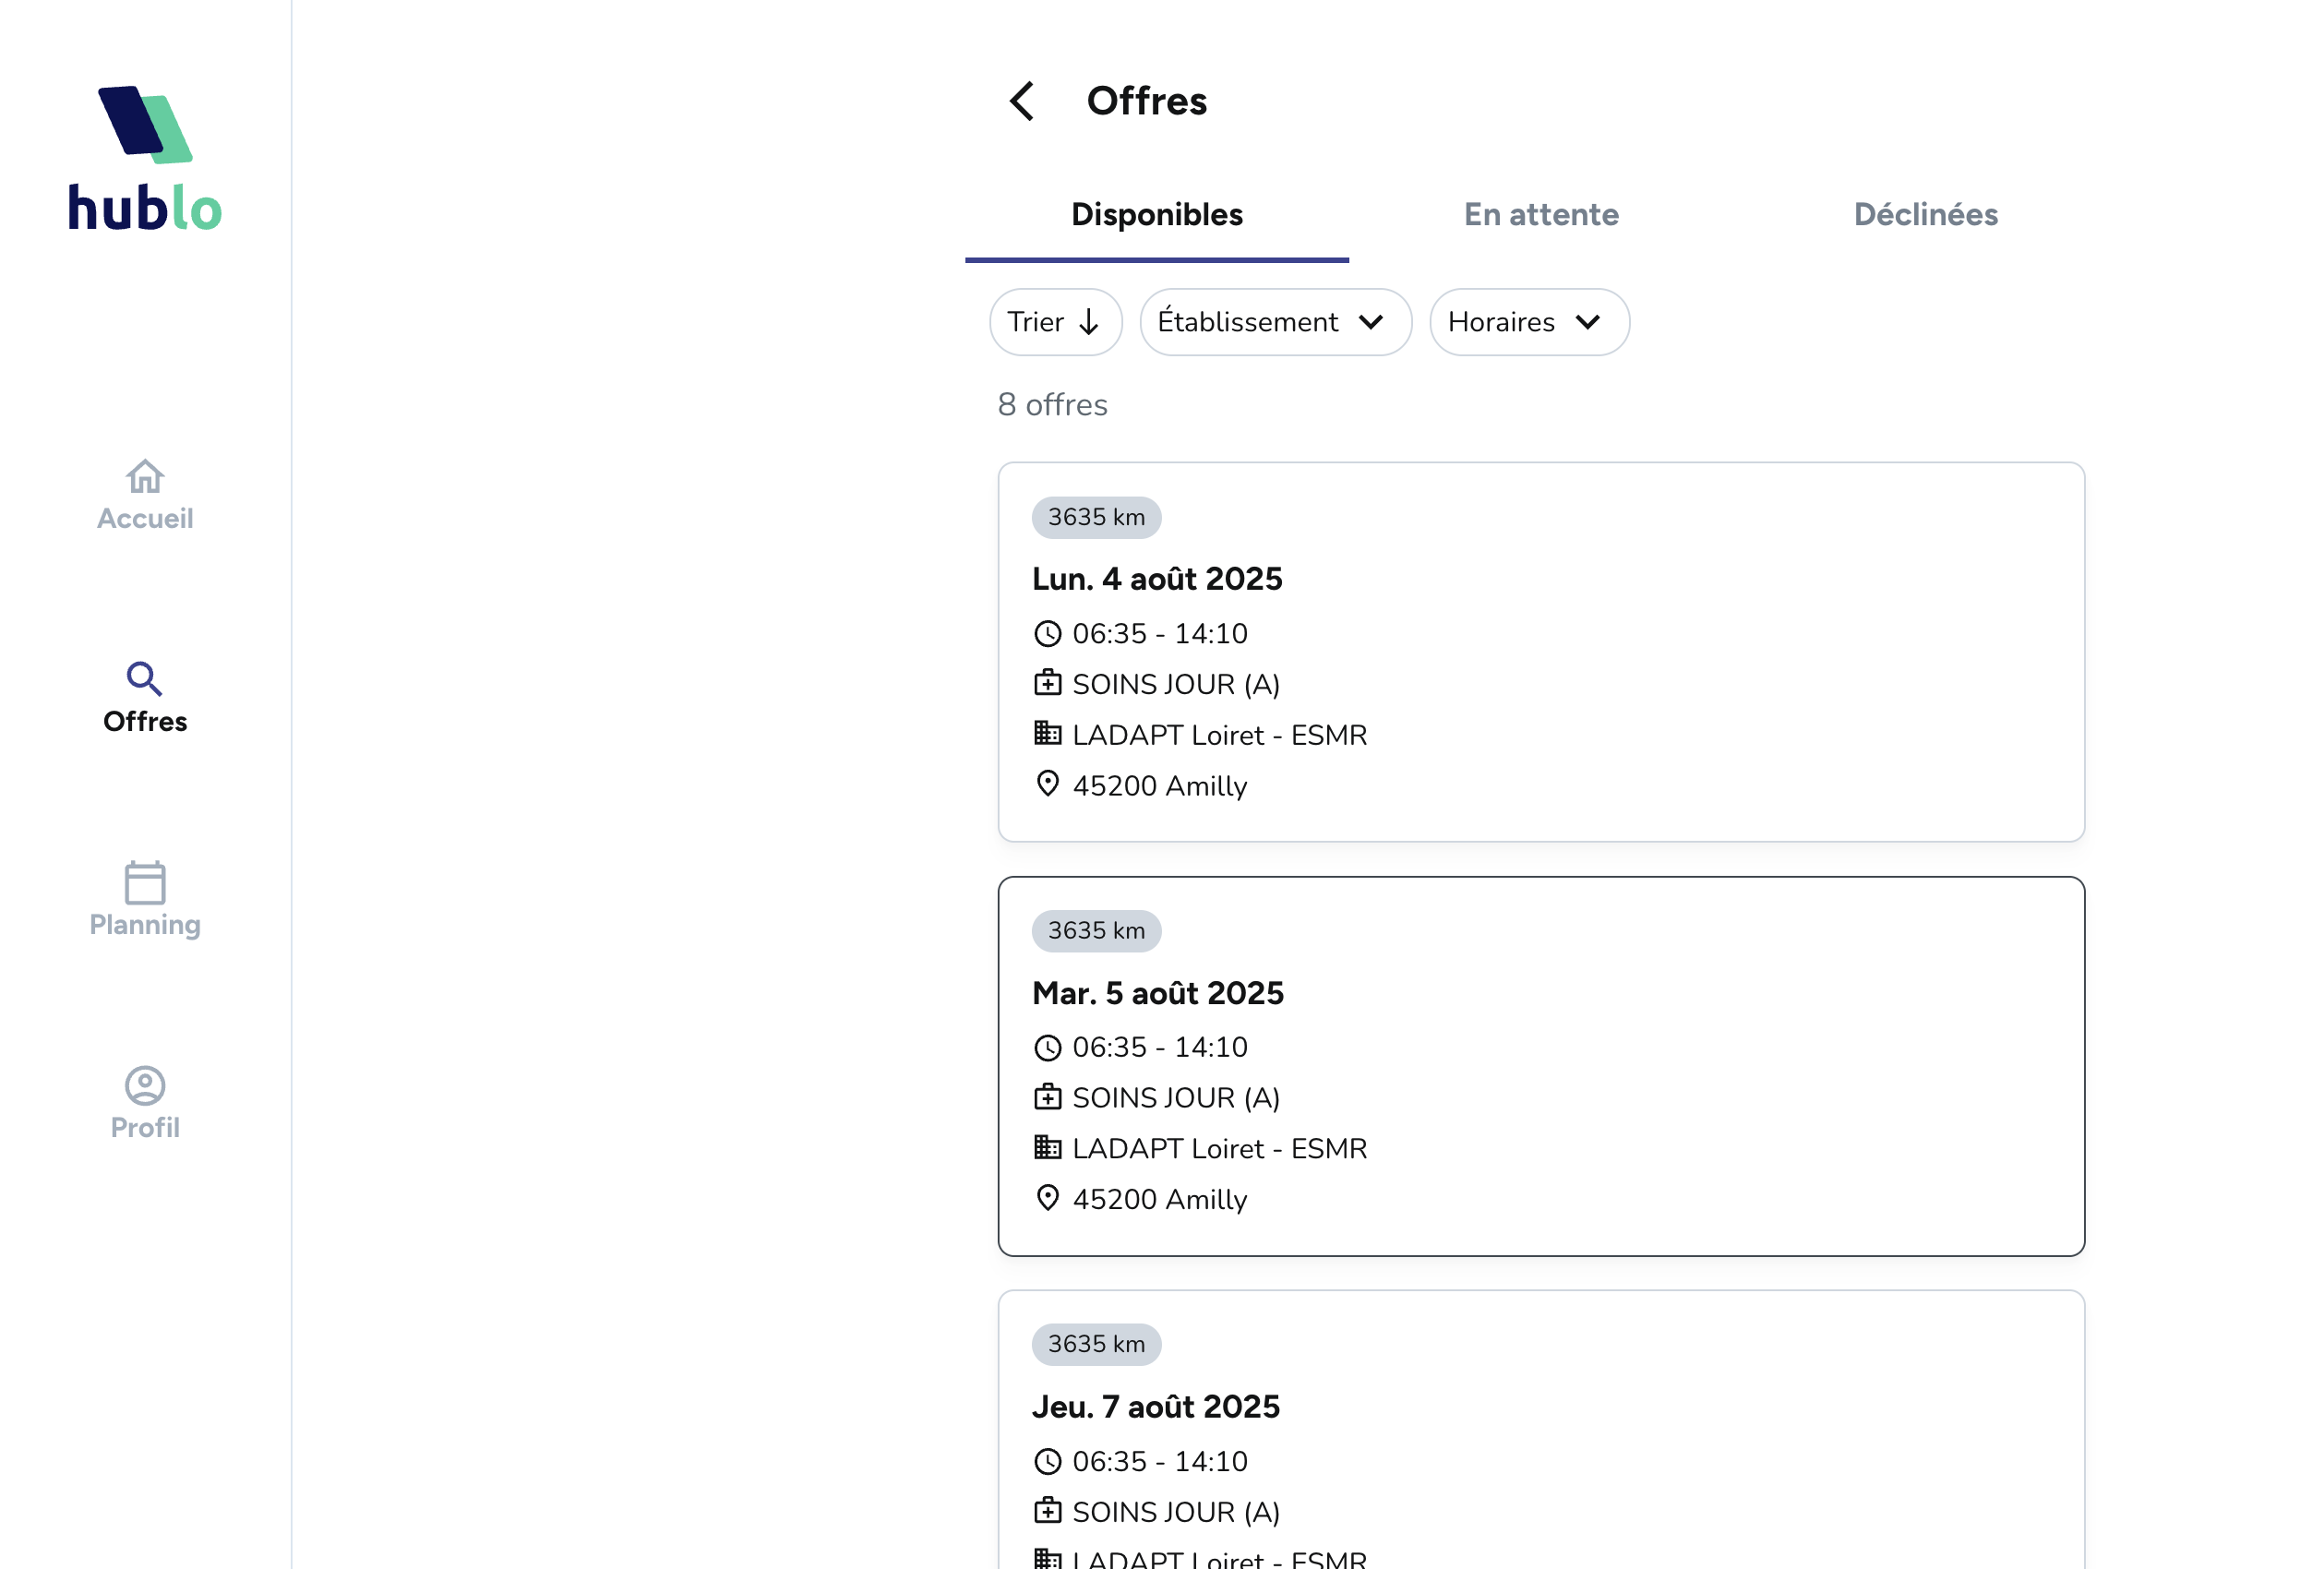The image size is (2324, 1569).
Task: Click the location pin on Mar. 5 août offer
Action: [1047, 1198]
